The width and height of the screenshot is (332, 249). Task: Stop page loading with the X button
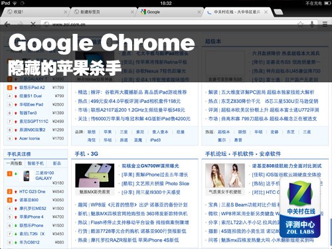[x=33, y=24]
